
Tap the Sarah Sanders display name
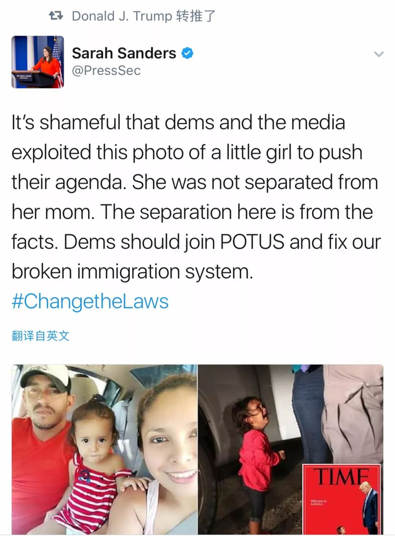coord(124,54)
